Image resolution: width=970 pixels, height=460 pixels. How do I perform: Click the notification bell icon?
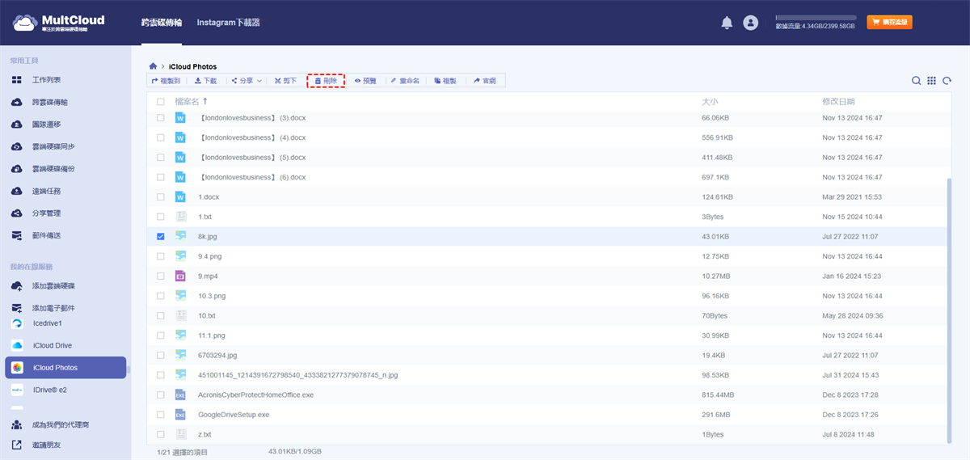727,23
